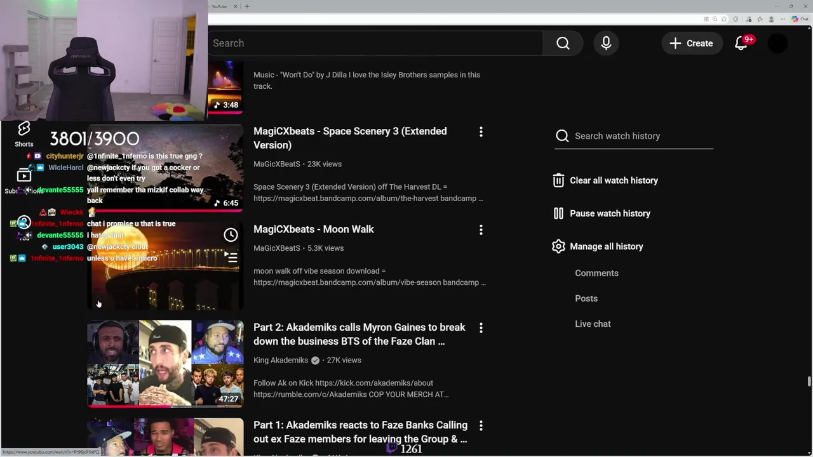Favorite this page with the star icon
This screenshot has width=813, height=457.
(x=724, y=19)
